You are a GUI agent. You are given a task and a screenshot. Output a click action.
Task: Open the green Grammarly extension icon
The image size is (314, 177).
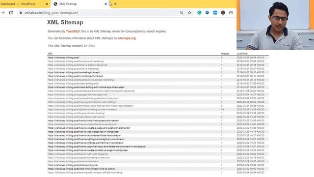click(199, 13)
